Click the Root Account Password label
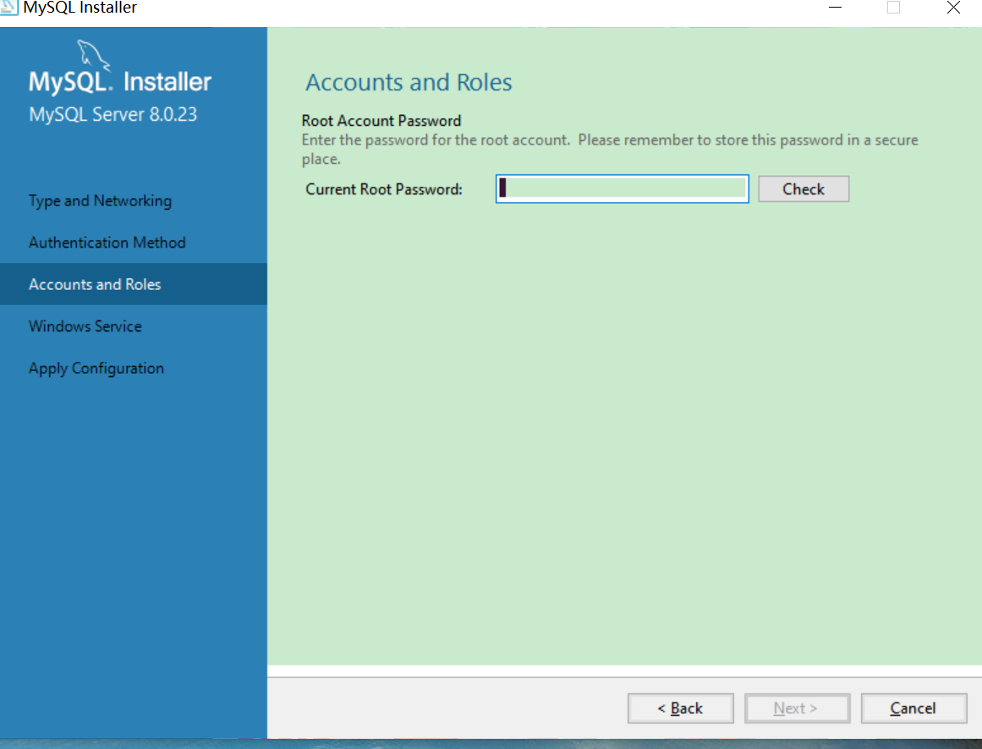The height and width of the screenshot is (749, 982). [381, 121]
